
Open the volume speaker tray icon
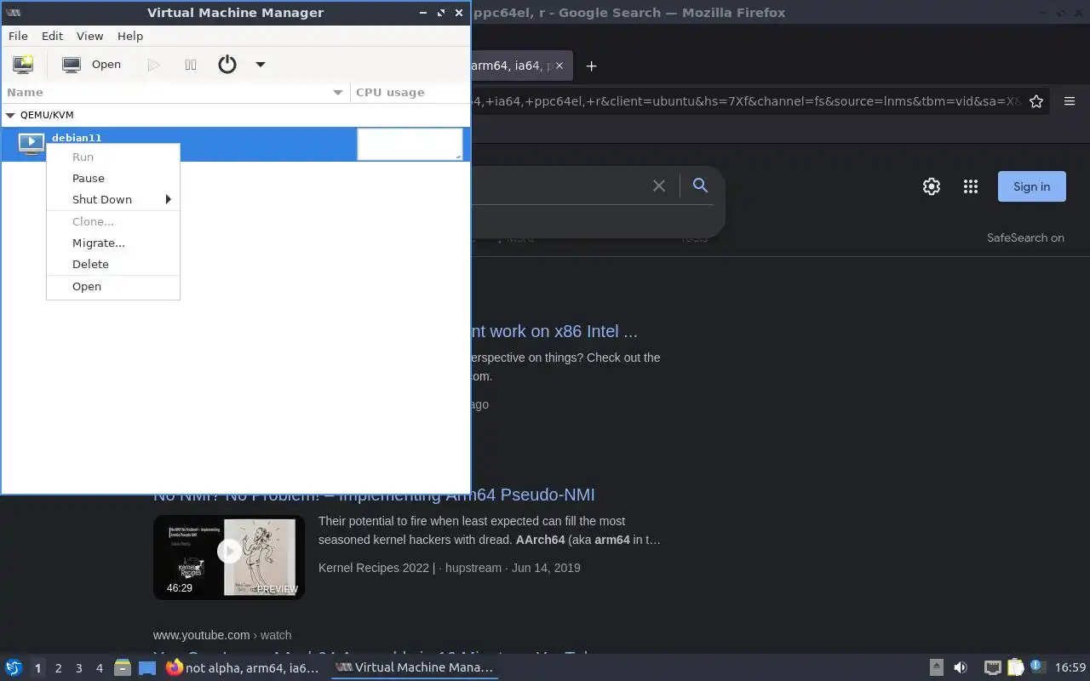[x=961, y=667]
